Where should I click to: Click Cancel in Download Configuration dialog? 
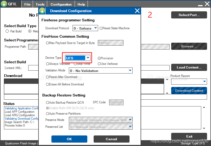(x=111, y=139)
